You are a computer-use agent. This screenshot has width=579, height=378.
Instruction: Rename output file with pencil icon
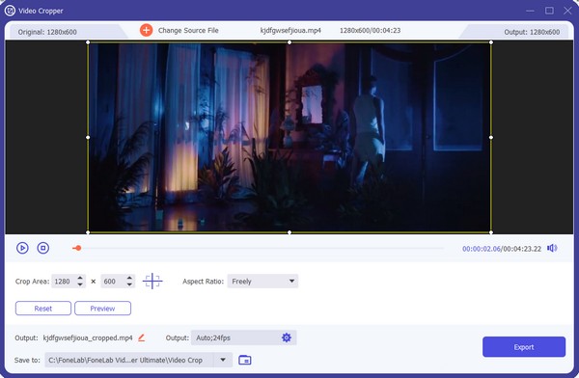tap(142, 337)
